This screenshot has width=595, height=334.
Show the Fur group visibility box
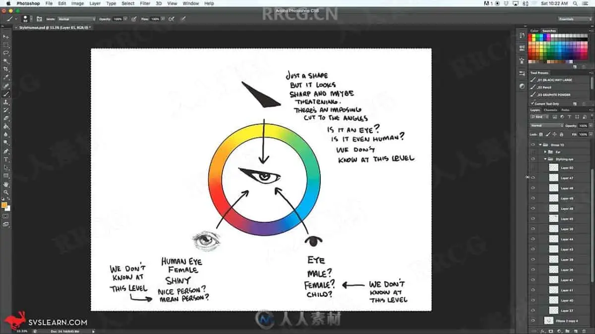[x=533, y=152]
